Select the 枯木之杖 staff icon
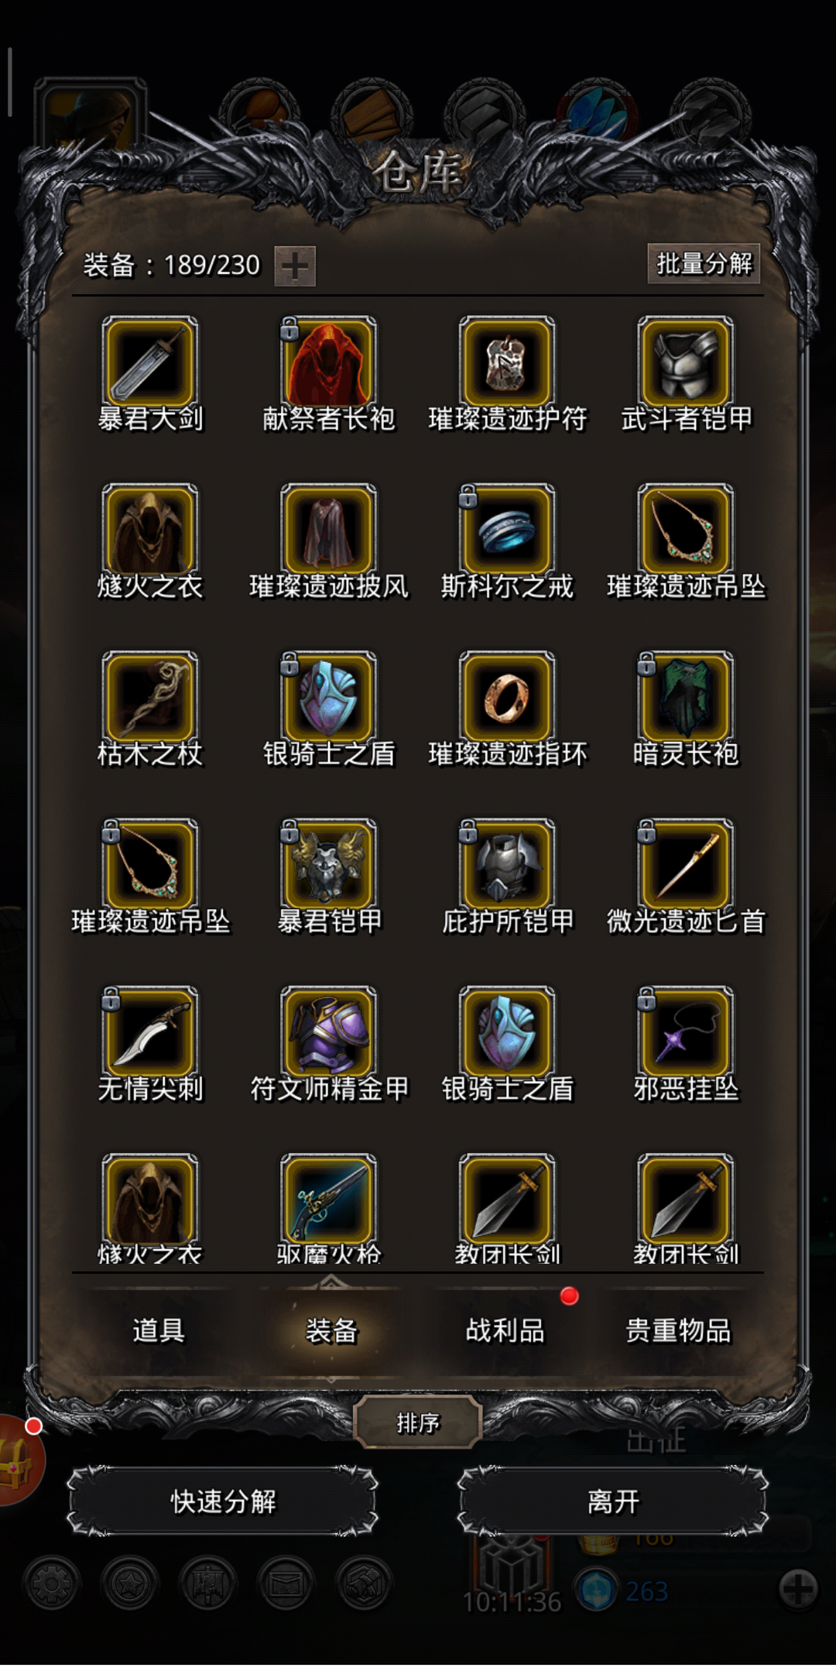 (x=149, y=698)
